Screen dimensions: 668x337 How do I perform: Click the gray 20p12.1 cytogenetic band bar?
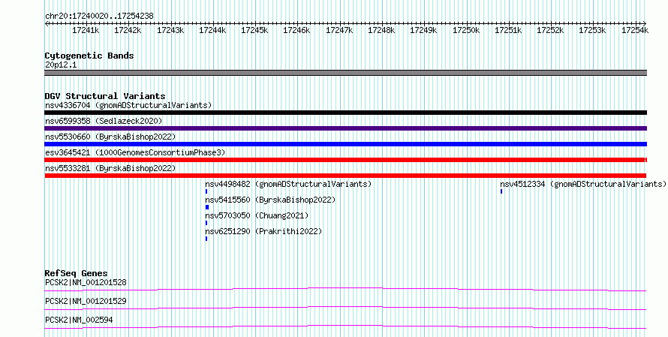click(x=345, y=73)
